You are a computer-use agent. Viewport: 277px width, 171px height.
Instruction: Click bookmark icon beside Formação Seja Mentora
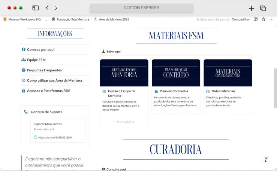[54, 19]
